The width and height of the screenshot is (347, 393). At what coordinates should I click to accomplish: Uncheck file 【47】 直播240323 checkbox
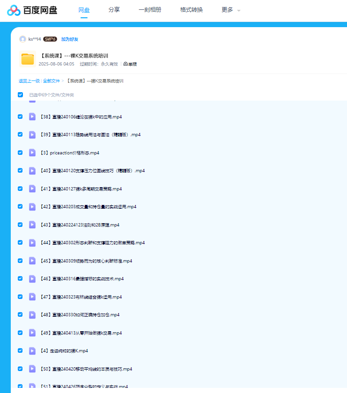point(20,297)
